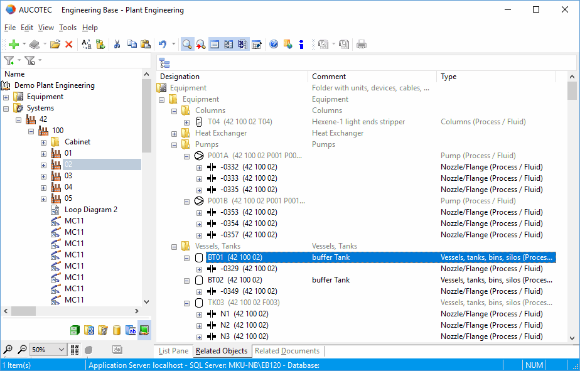This screenshot has height=371, width=580.
Task: Click the Paste clipboard icon
Action: (146, 44)
